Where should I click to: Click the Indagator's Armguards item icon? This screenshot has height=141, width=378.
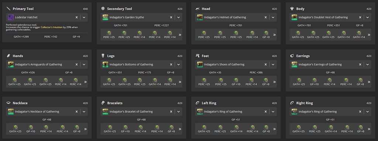(x=11, y=64)
